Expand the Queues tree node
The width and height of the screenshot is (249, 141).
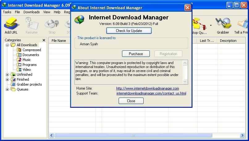tap(7, 89)
